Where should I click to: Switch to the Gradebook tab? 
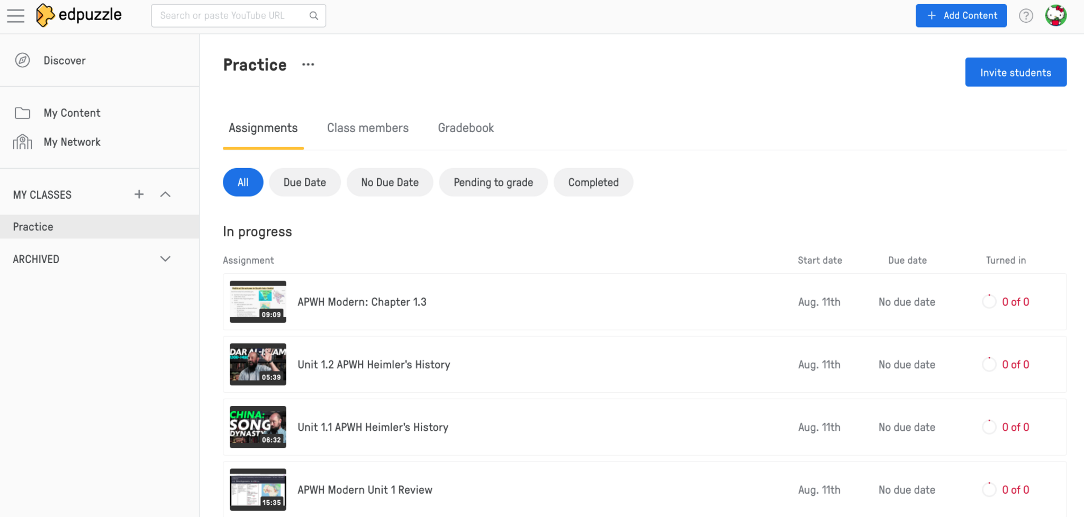466,128
